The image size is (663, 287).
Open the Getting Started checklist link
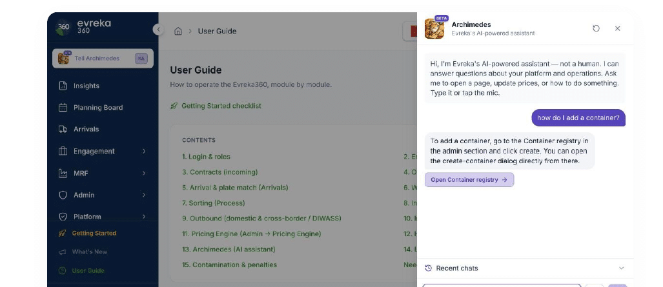[221, 106]
